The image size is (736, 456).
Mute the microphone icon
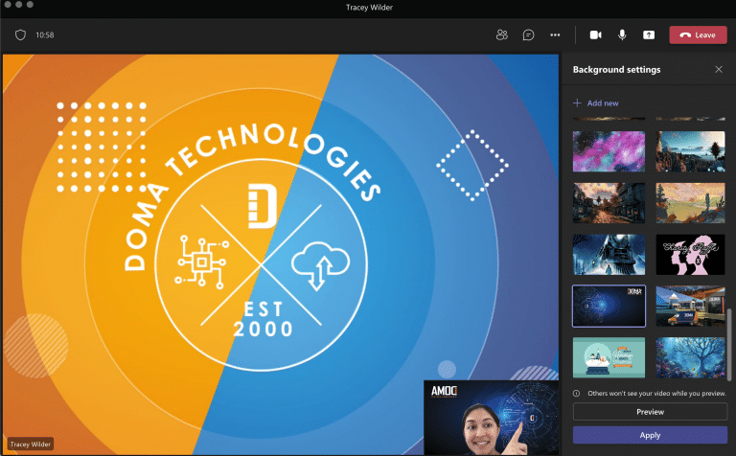click(622, 34)
